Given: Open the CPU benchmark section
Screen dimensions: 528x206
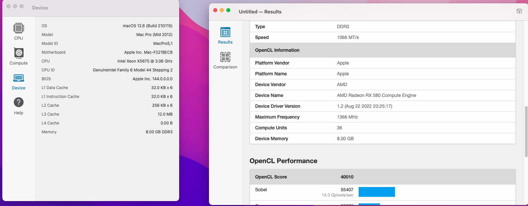Looking at the screenshot, I should coord(19,31).
